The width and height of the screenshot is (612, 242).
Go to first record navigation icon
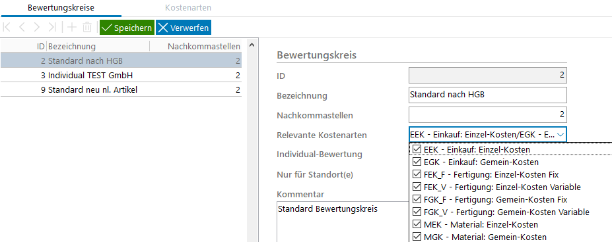click(7, 27)
